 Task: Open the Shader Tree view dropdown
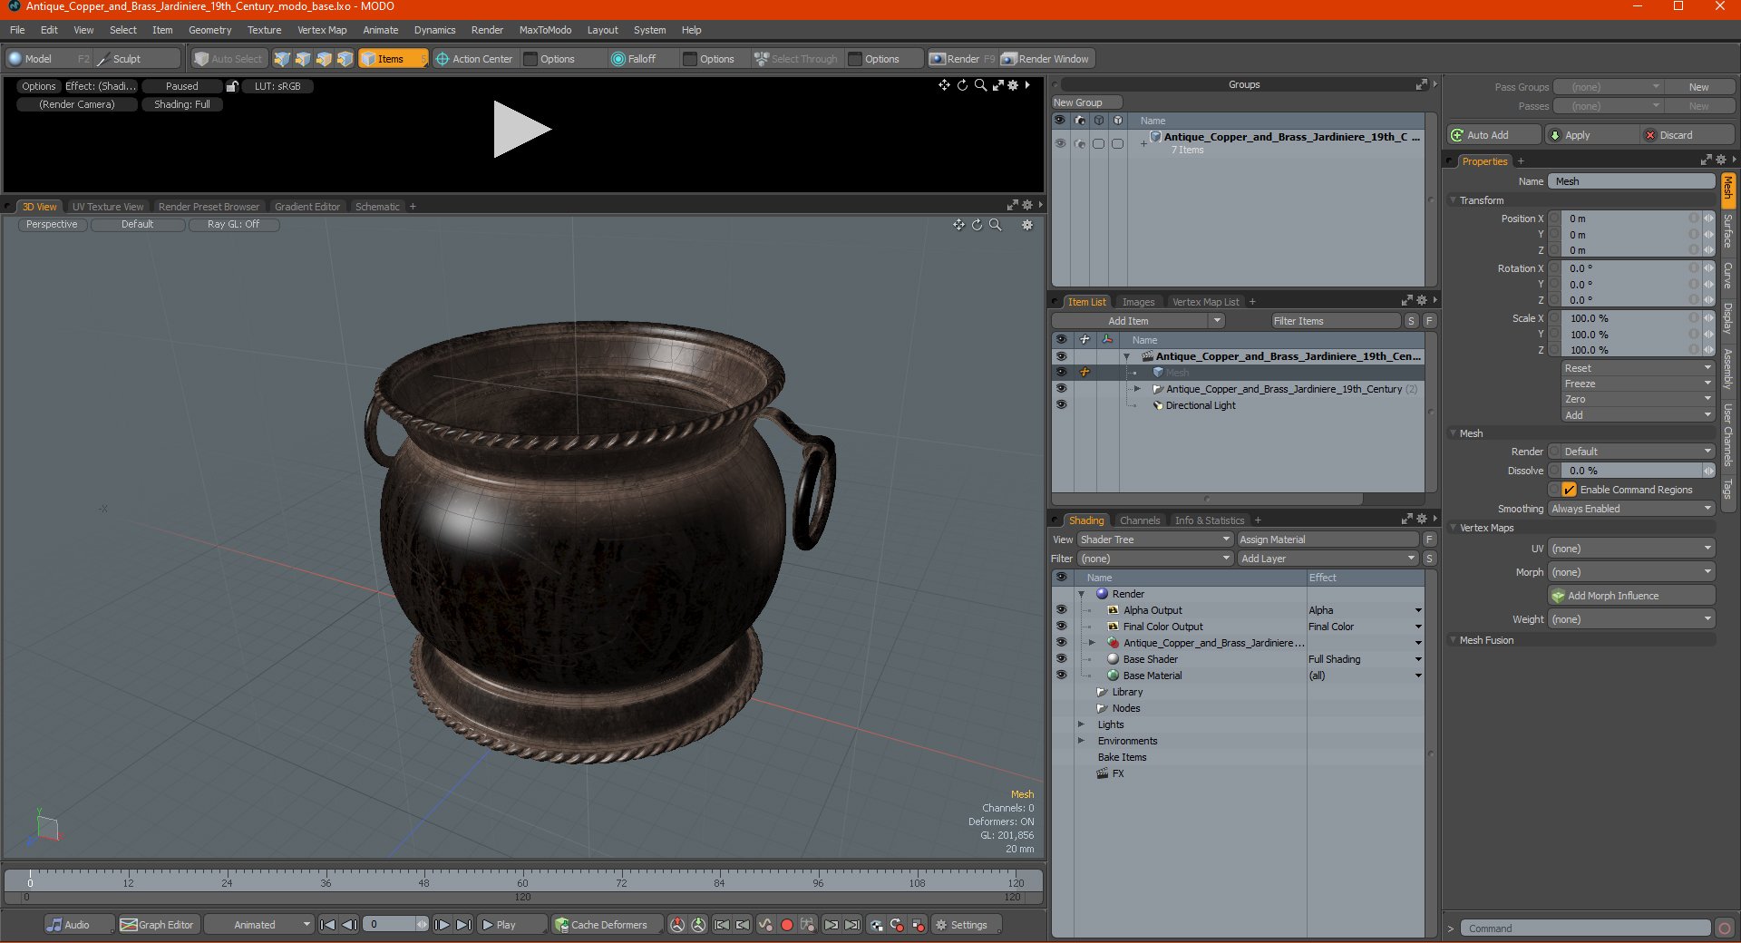point(1155,540)
